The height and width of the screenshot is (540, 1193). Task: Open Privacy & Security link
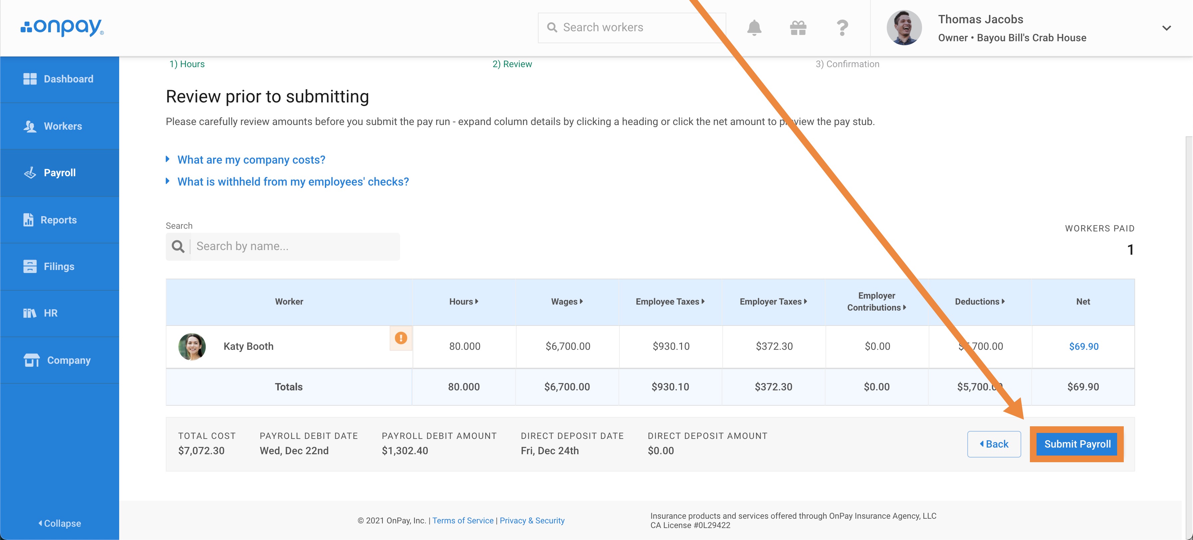[x=532, y=521]
